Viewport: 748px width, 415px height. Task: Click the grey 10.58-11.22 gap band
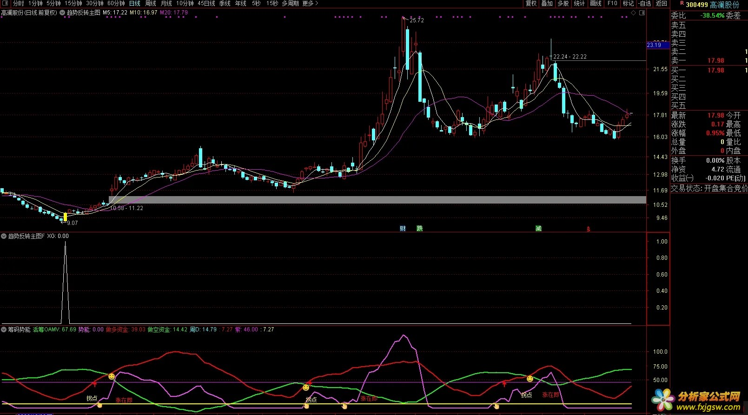click(377, 200)
